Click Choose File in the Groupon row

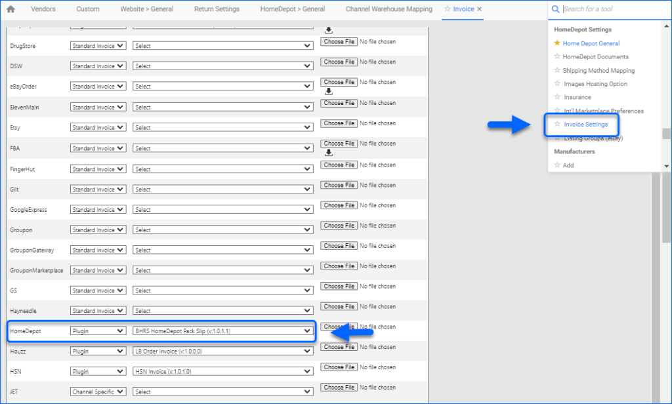pos(338,225)
